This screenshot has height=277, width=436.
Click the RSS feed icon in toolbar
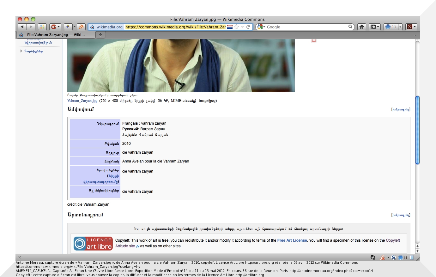pyautogui.click(x=81, y=27)
